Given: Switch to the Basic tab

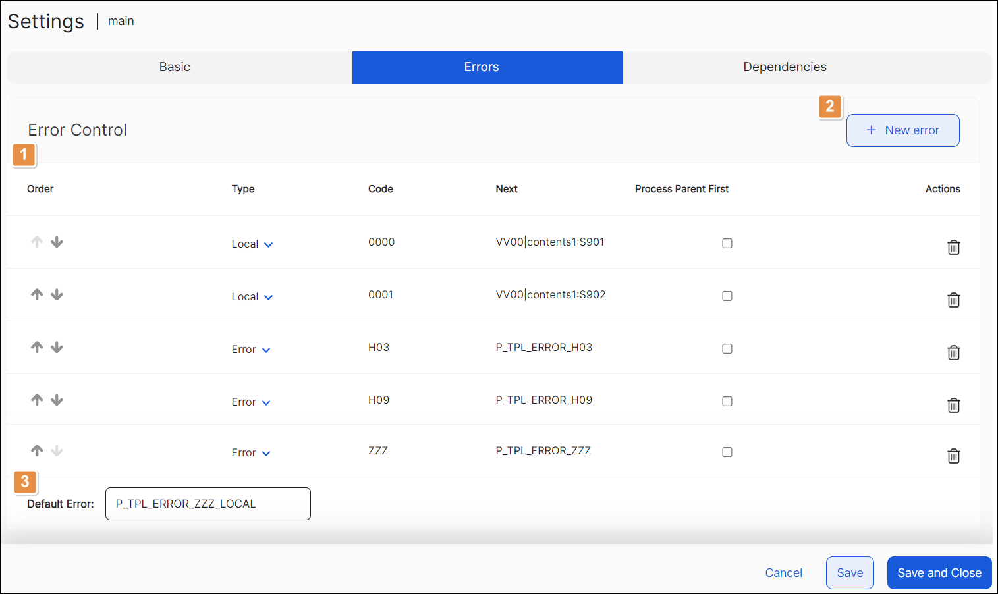Looking at the screenshot, I should click(x=175, y=67).
